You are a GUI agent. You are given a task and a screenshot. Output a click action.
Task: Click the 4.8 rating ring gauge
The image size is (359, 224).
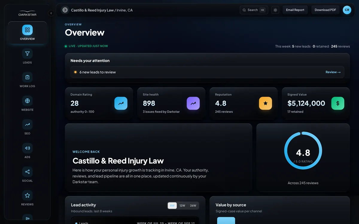pyautogui.click(x=303, y=151)
